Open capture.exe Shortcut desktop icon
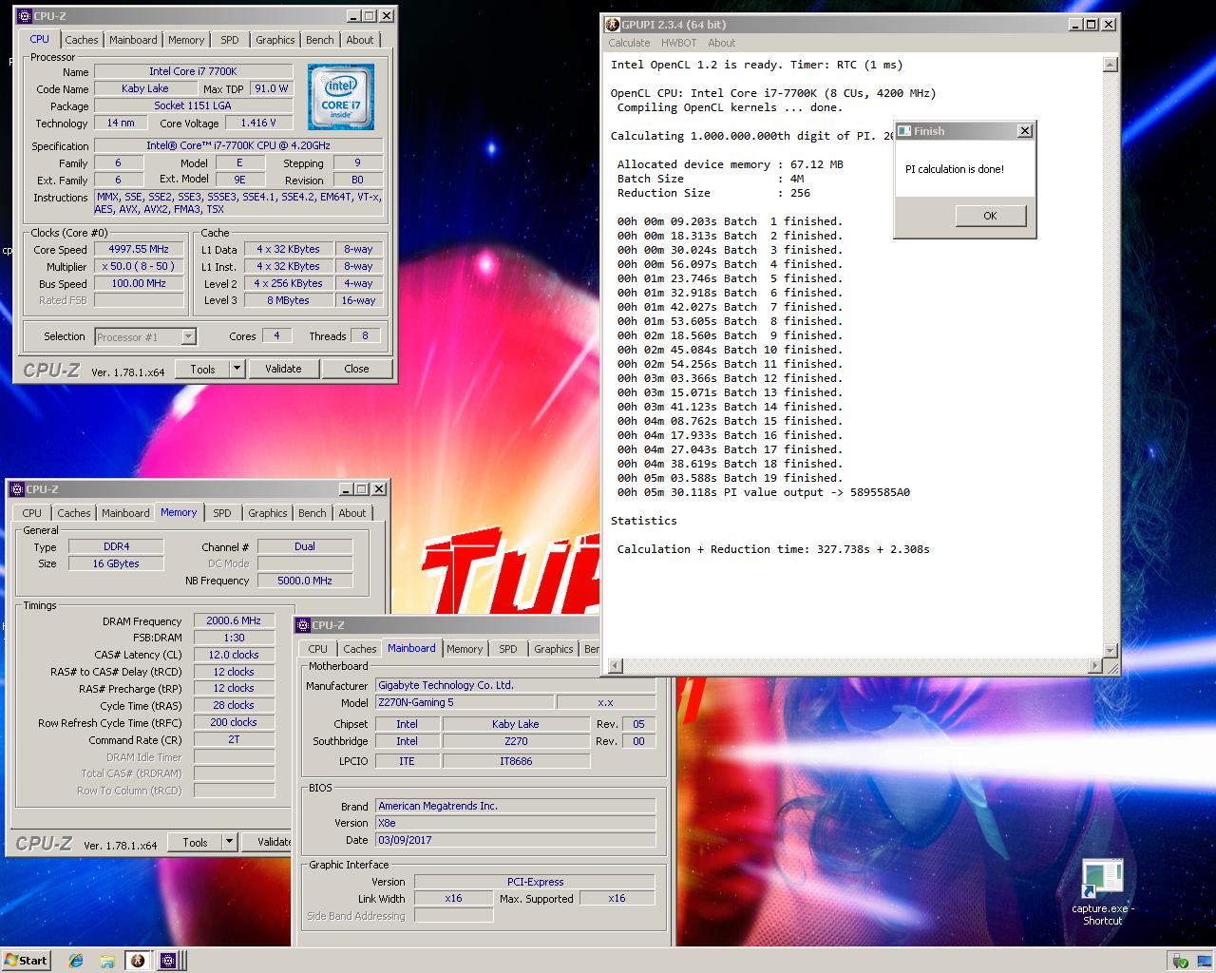 [1102, 891]
